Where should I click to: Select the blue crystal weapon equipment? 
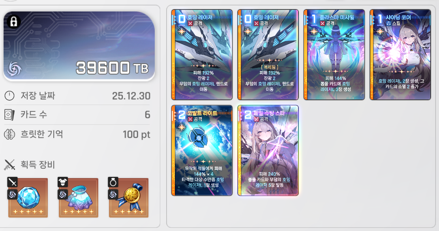click(x=28, y=198)
